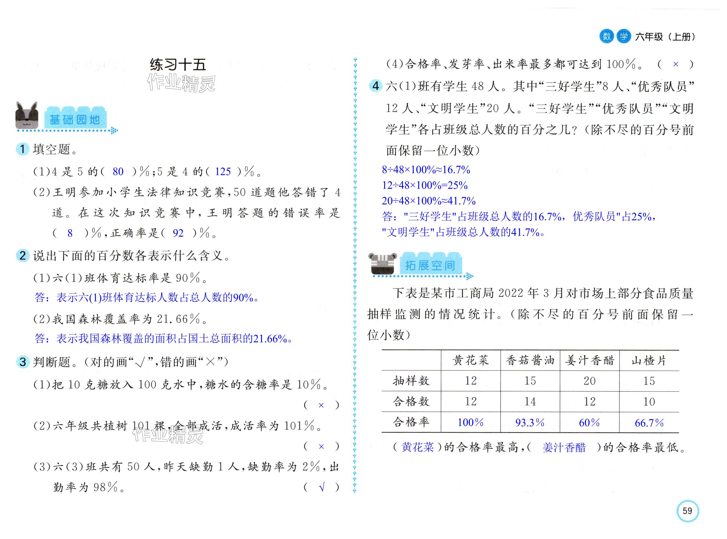The image size is (727, 539).
Task: Click the blue 学 badge icon
Action: coord(623,37)
